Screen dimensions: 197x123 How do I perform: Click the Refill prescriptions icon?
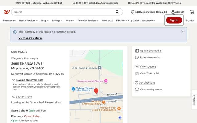[137, 51]
